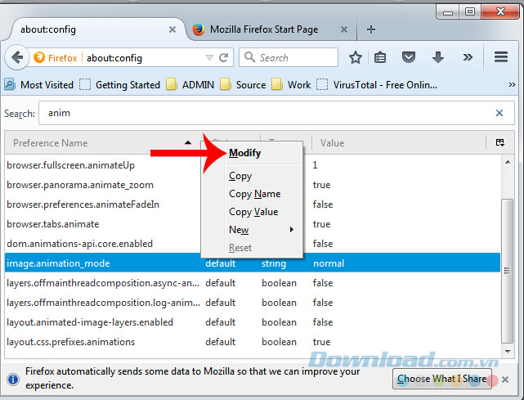Screen dimensions: 524x400
Task: Clear the about:config search filter
Action: pyautogui.click(x=499, y=114)
